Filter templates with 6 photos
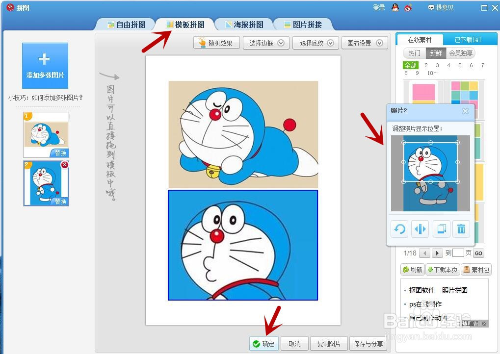 pyautogui.click(x=472, y=65)
